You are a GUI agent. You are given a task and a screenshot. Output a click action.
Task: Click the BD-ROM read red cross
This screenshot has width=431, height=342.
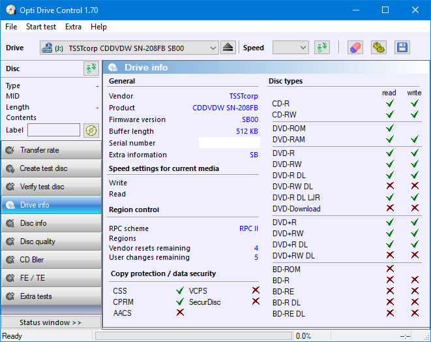[390, 269]
